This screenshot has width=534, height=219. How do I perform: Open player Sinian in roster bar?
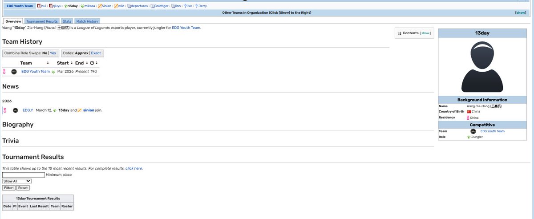click(106, 6)
